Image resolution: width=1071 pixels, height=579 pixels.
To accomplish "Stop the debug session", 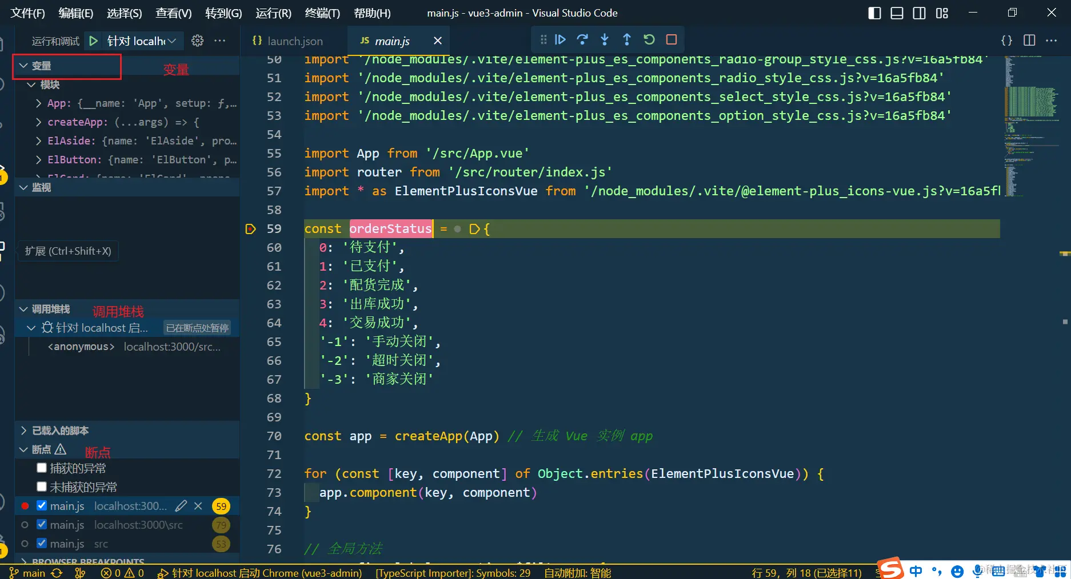I will coord(672,39).
